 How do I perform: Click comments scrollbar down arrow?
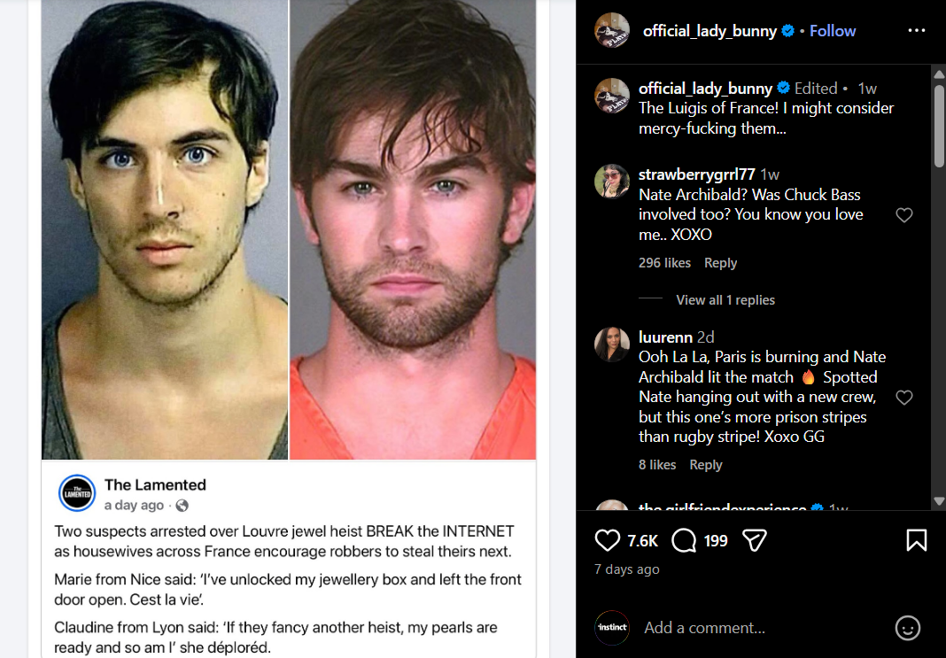click(939, 500)
